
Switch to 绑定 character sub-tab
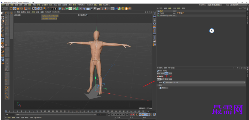click(166, 79)
